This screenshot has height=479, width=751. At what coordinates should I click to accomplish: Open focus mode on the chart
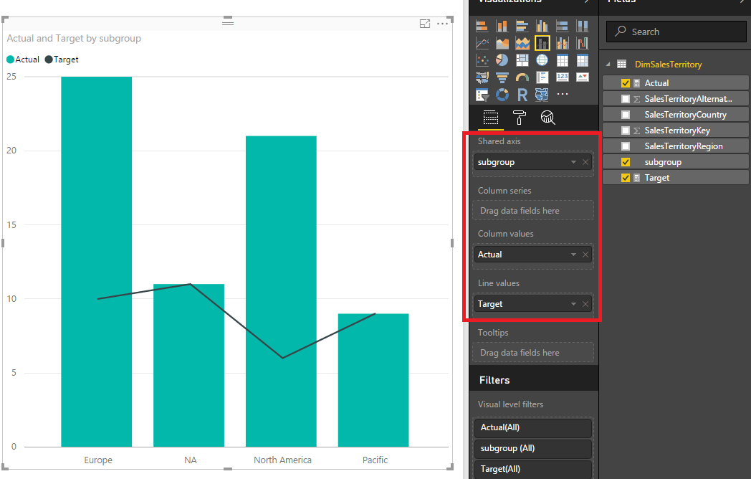point(425,24)
